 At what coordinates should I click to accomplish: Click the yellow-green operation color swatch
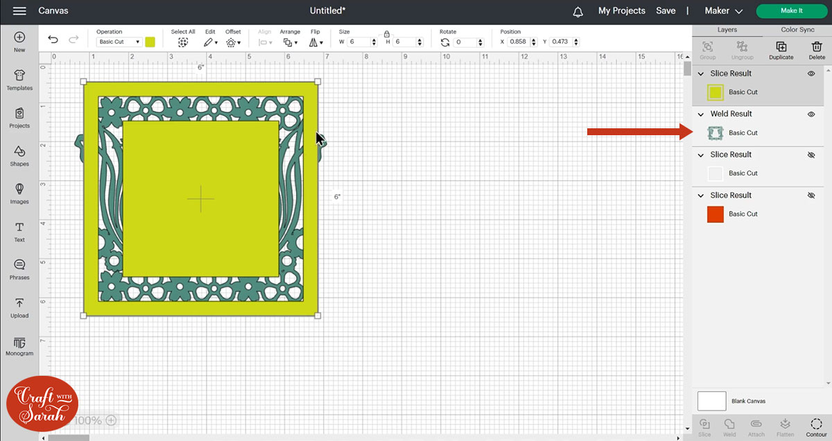150,42
